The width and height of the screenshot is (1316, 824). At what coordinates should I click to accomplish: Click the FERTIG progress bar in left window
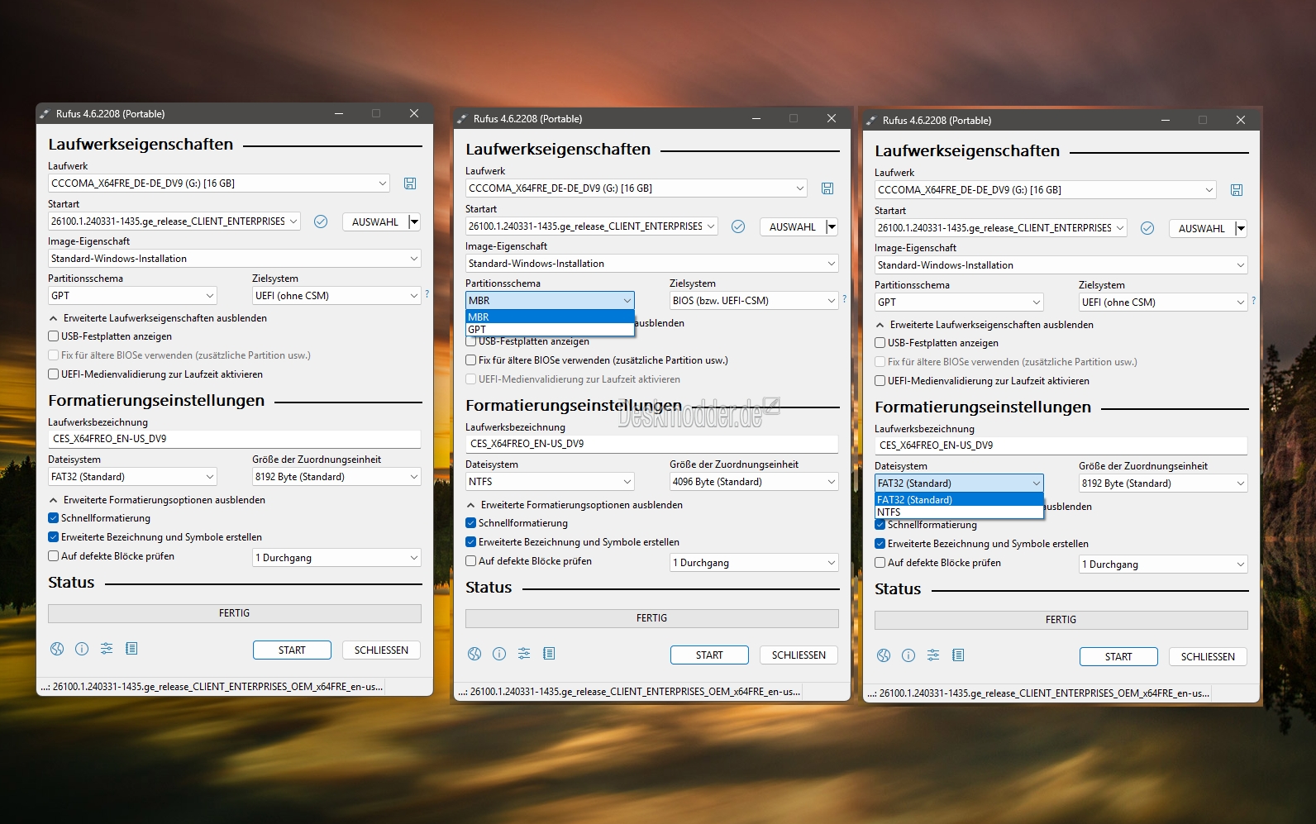tap(235, 613)
